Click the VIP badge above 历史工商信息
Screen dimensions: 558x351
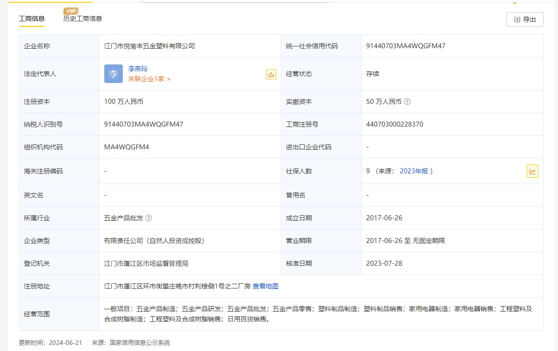pos(71,11)
